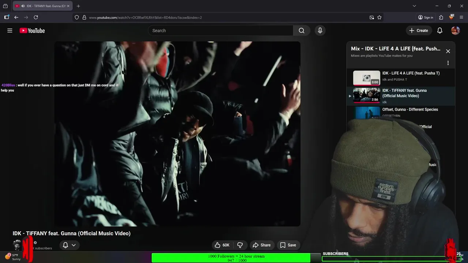Click the Mix - IDK playlist title
Viewport: 468px width, 263px height.
coord(396,49)
